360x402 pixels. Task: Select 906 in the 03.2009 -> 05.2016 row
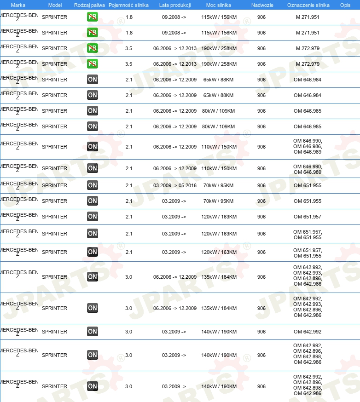point(261,185)
